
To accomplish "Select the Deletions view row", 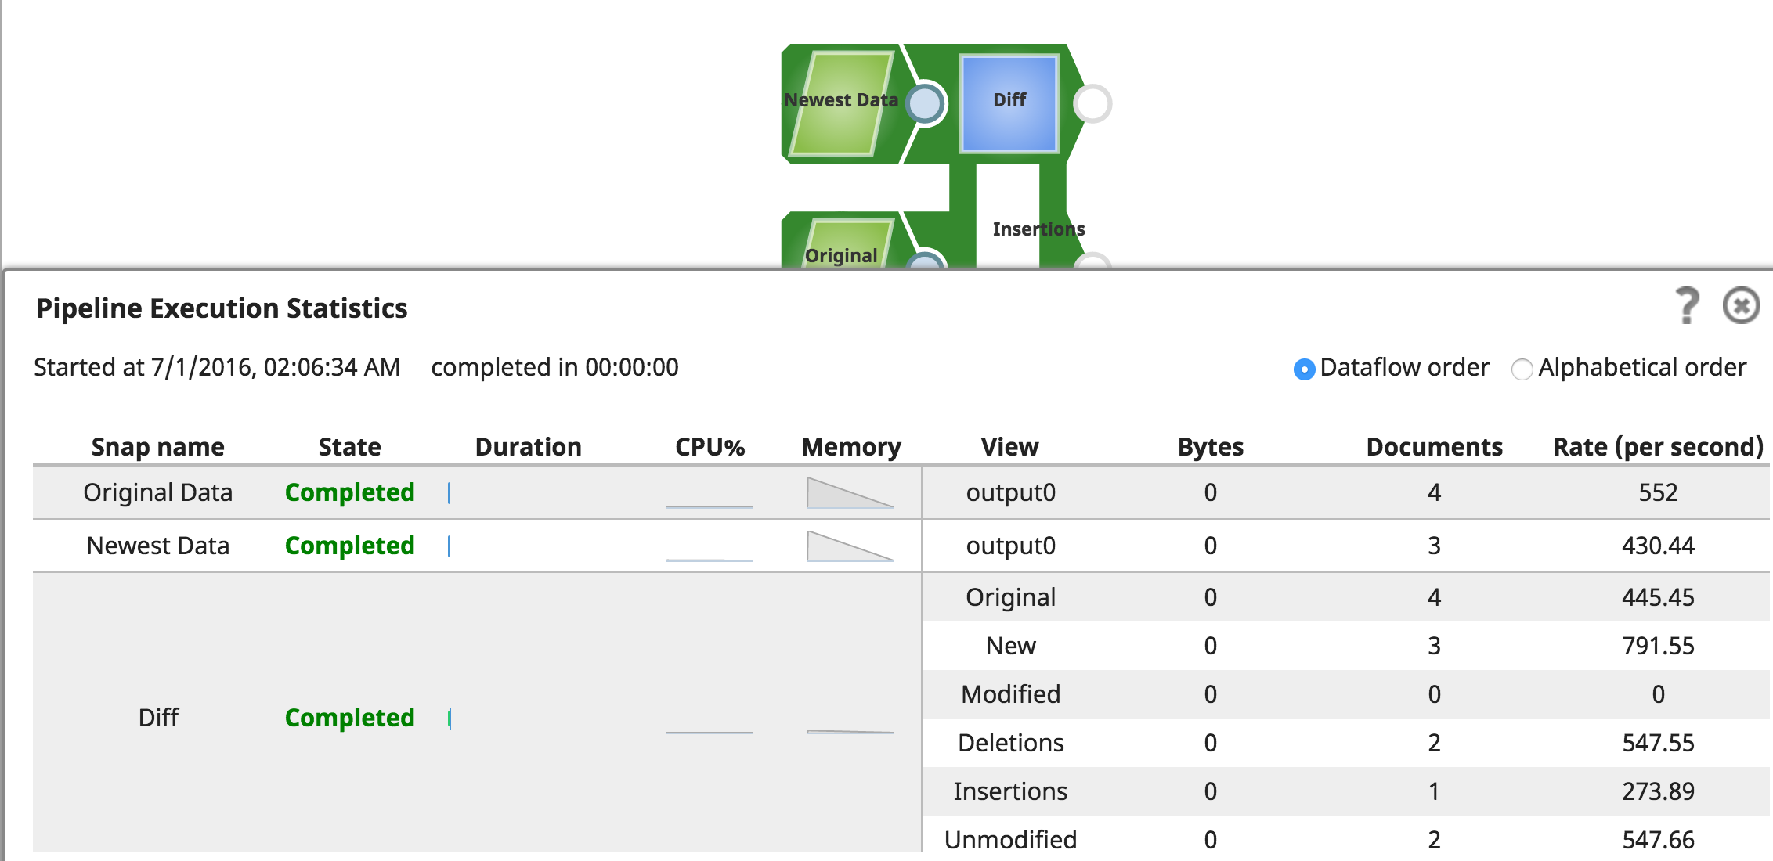I will 1010,743.
